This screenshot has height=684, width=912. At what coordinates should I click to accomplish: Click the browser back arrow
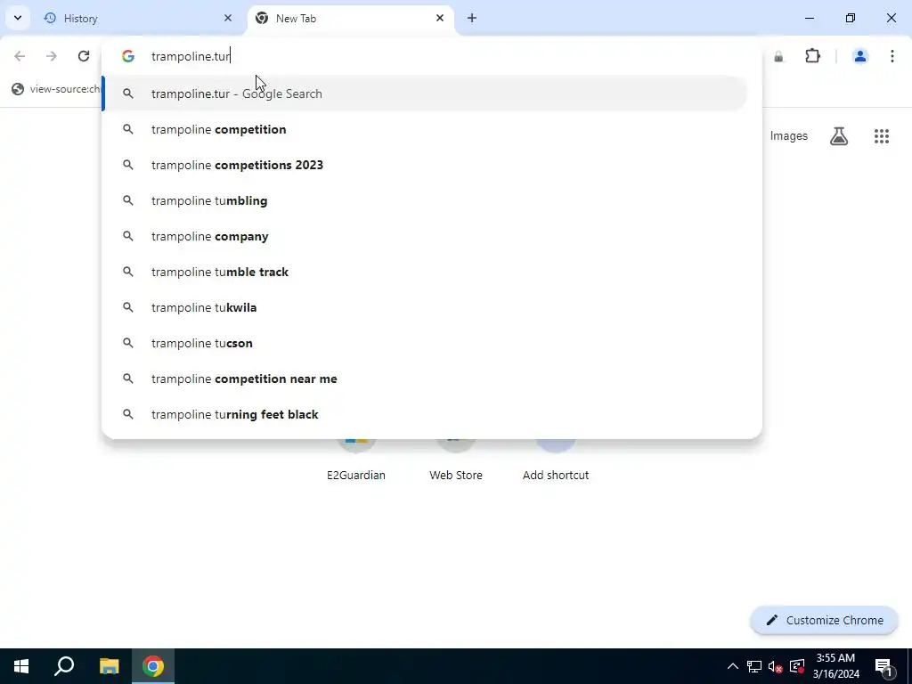tap(20, 56)
